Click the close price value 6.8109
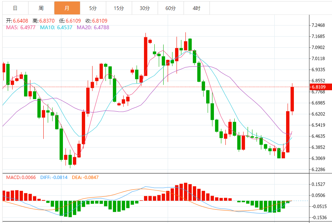 (100, 21)
